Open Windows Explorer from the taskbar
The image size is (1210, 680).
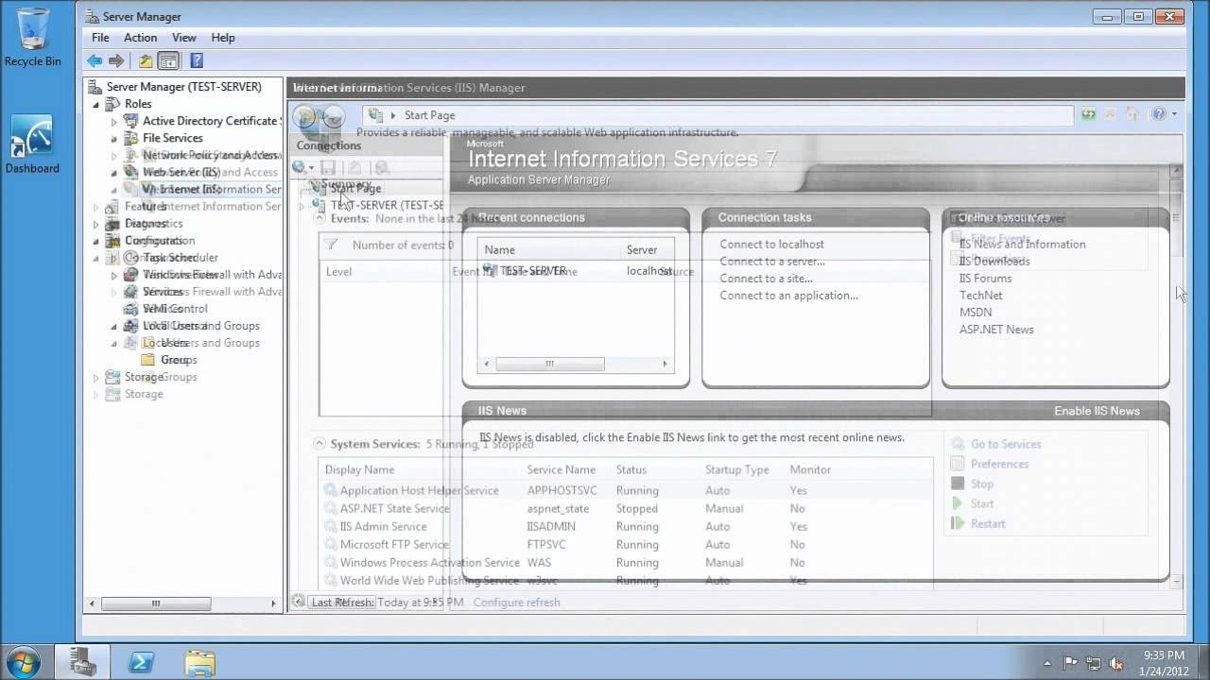pos(199,661)
